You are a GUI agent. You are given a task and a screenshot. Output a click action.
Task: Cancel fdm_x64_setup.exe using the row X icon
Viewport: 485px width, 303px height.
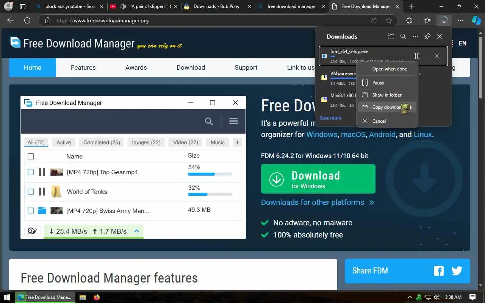pos(437,56)
